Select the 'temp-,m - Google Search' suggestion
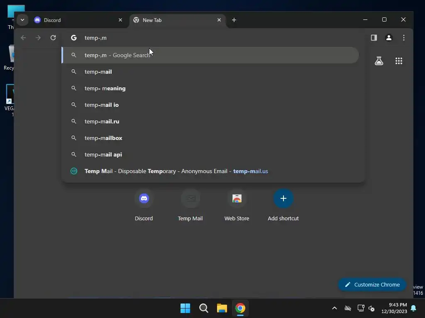Screen dimensions: 425x318 210,55
